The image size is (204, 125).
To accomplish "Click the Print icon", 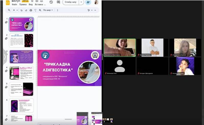I will point(31,10).
